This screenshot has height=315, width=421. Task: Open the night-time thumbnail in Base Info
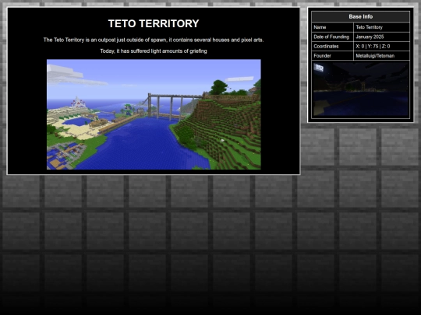coord(361,89)
